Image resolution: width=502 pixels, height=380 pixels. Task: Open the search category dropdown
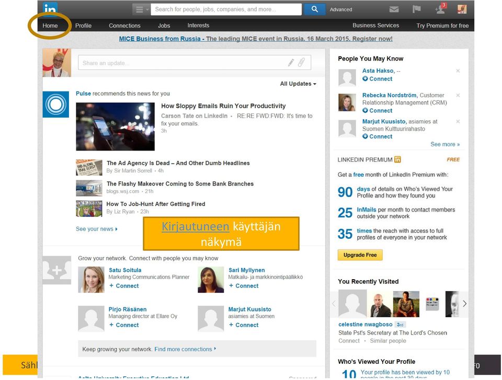pyautogui.click(x=141, y=9)
